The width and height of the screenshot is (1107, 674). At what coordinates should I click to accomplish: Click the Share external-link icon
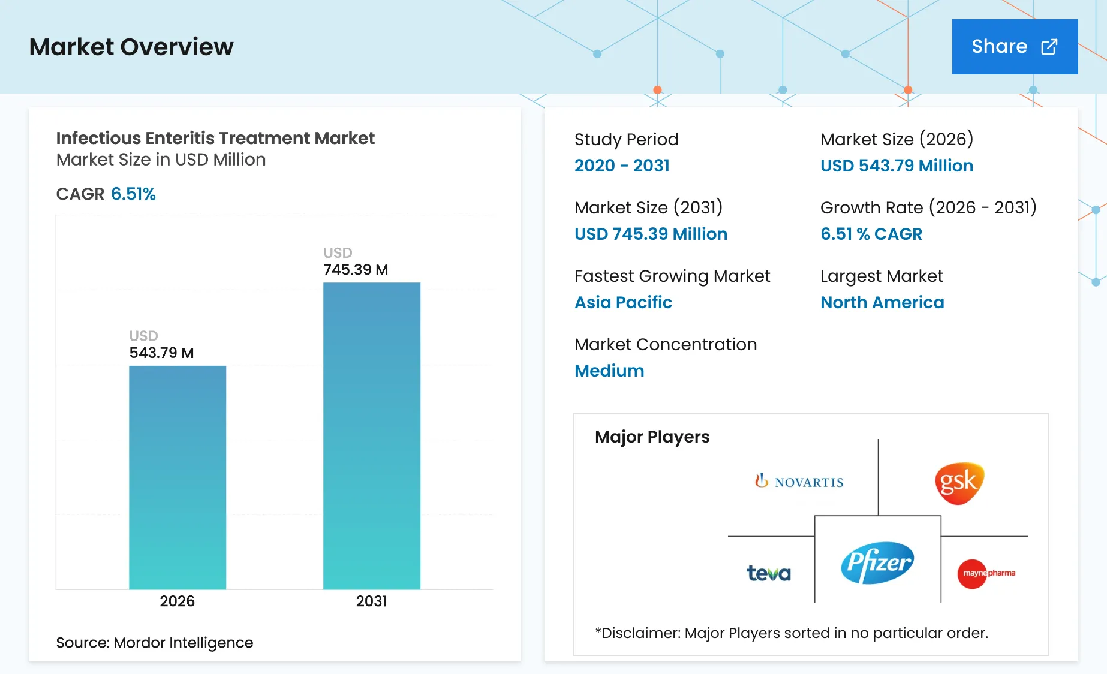coord(1048,46)
